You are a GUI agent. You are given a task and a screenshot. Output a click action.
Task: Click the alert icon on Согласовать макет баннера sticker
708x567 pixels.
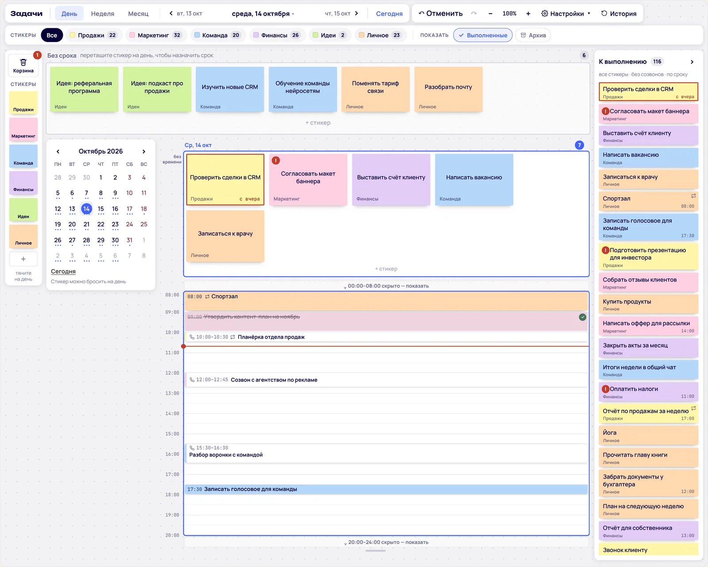[x=276, y=160]
